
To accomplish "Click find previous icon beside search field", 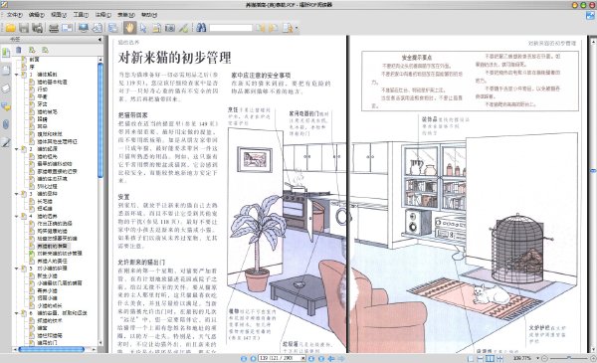I will (x=260, y=28).
